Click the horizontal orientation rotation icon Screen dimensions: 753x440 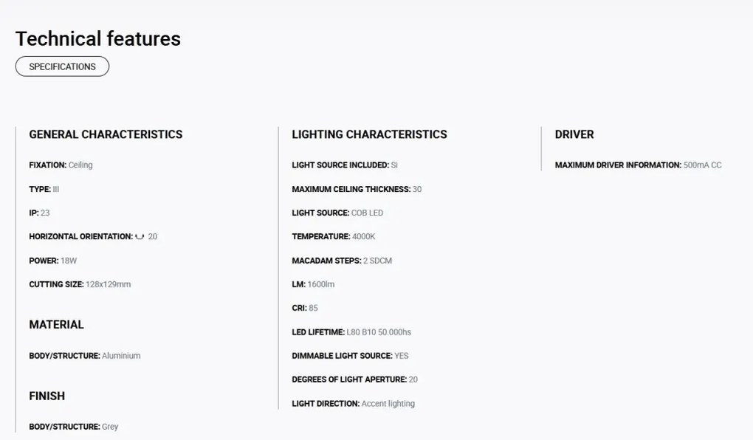click(x=140, y=236)
